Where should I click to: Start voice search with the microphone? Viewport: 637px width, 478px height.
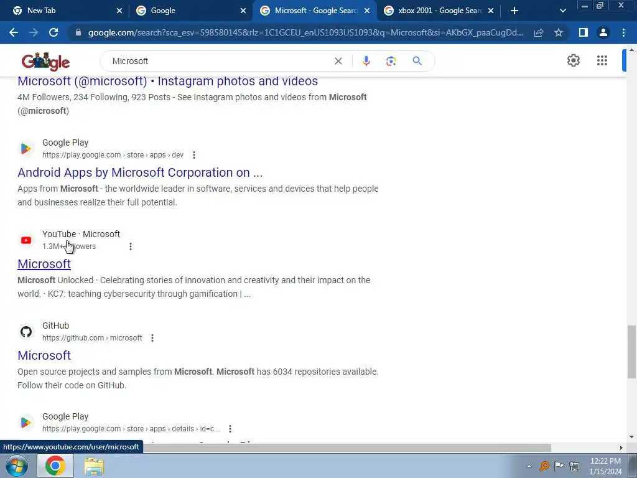coord(366,61)
